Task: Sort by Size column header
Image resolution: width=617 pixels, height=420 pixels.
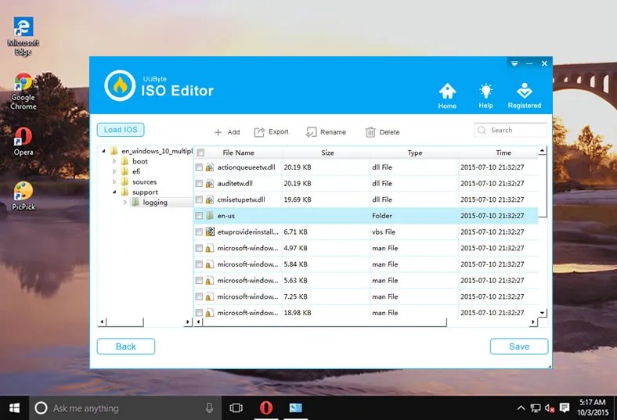Action: pos(327,153)
